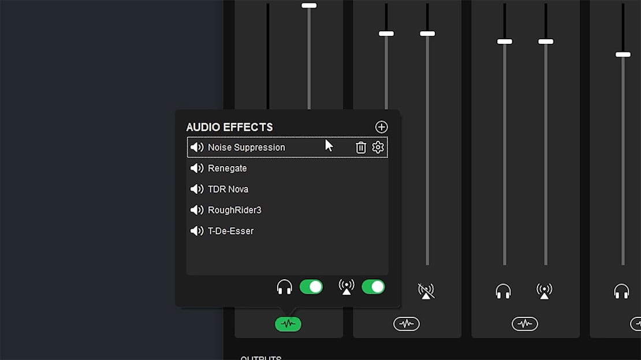641x360 pixels.
Task: Mute the T-De-Esser effect speaker icon
Action: coord(197,231)
